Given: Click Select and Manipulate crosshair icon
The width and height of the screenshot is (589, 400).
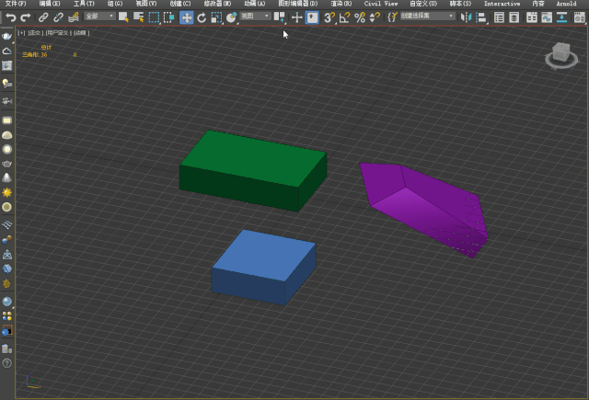Looking at the screenshot, I should 296,17.
